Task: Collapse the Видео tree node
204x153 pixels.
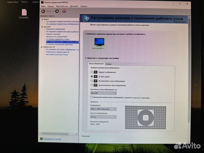Action: click(42, 19)
